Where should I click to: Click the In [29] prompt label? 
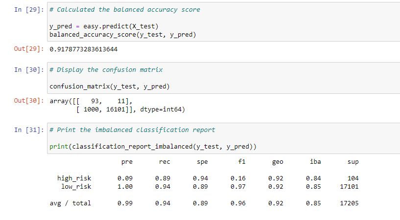pyautogui.click(x=29, y=10)
